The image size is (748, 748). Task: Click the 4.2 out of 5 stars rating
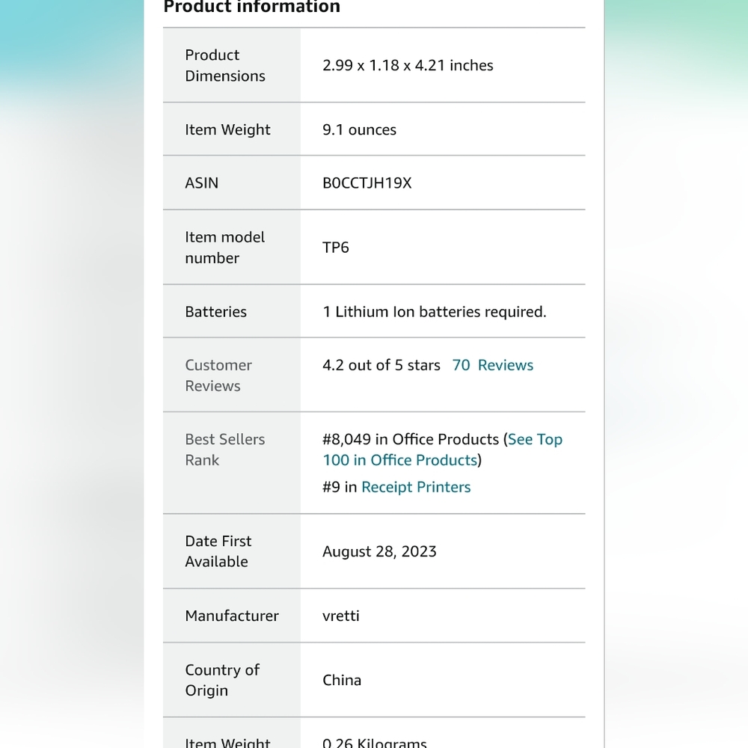(x=381, y=365)
